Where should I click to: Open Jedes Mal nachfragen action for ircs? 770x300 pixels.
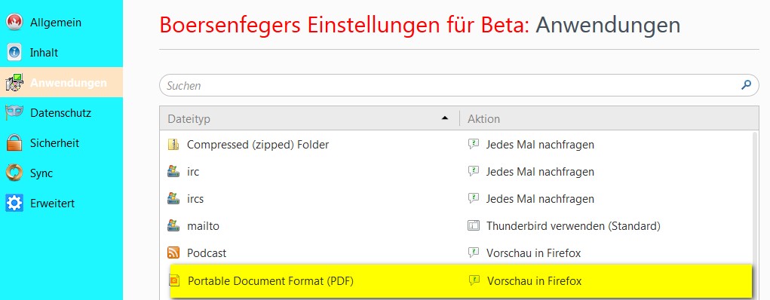[x=540, y=199]
